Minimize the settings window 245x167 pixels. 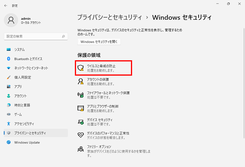[217, 4]
